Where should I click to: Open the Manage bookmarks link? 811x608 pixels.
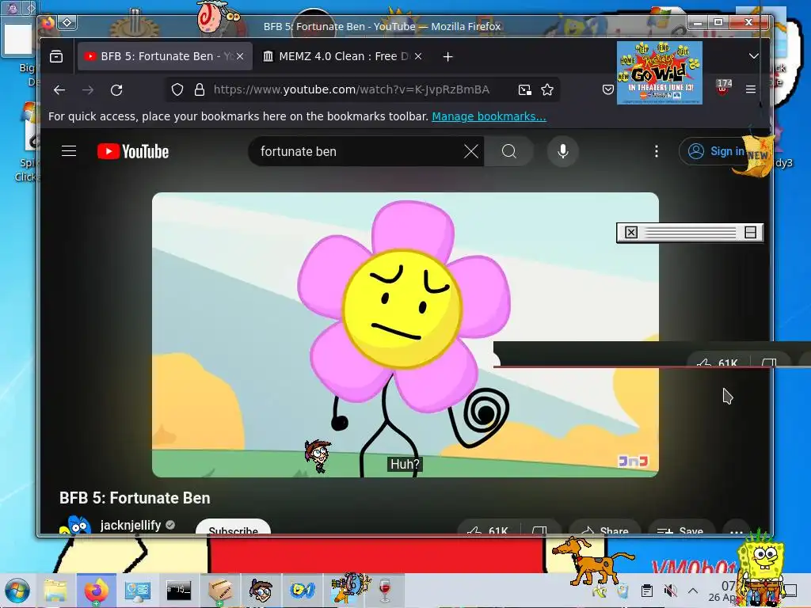click(489, 117)
